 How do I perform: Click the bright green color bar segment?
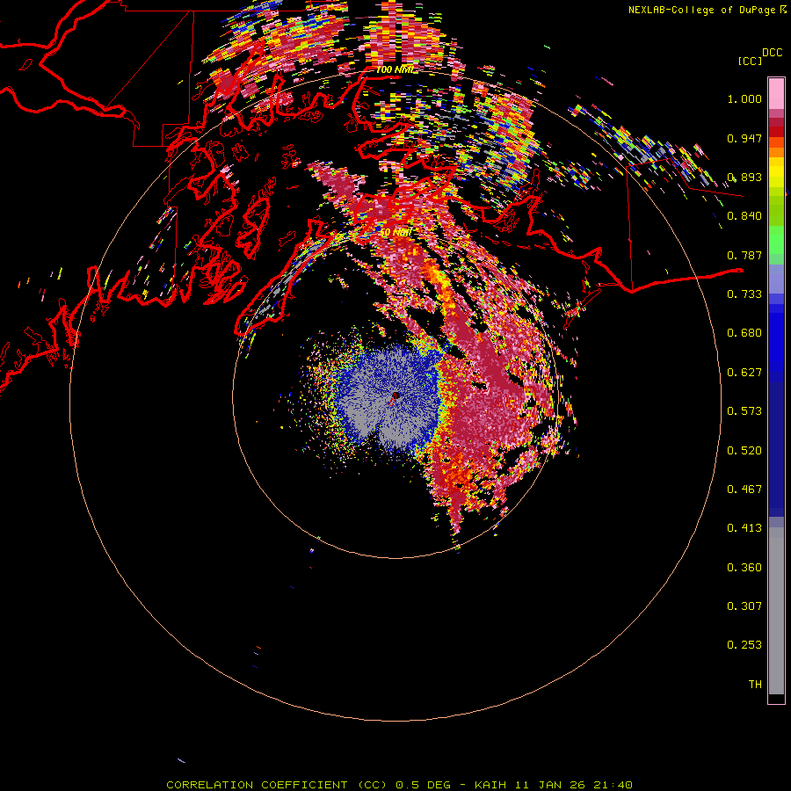[776, 240]
